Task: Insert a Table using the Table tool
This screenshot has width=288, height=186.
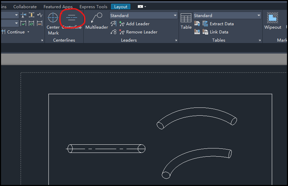Action: [186, 21]
